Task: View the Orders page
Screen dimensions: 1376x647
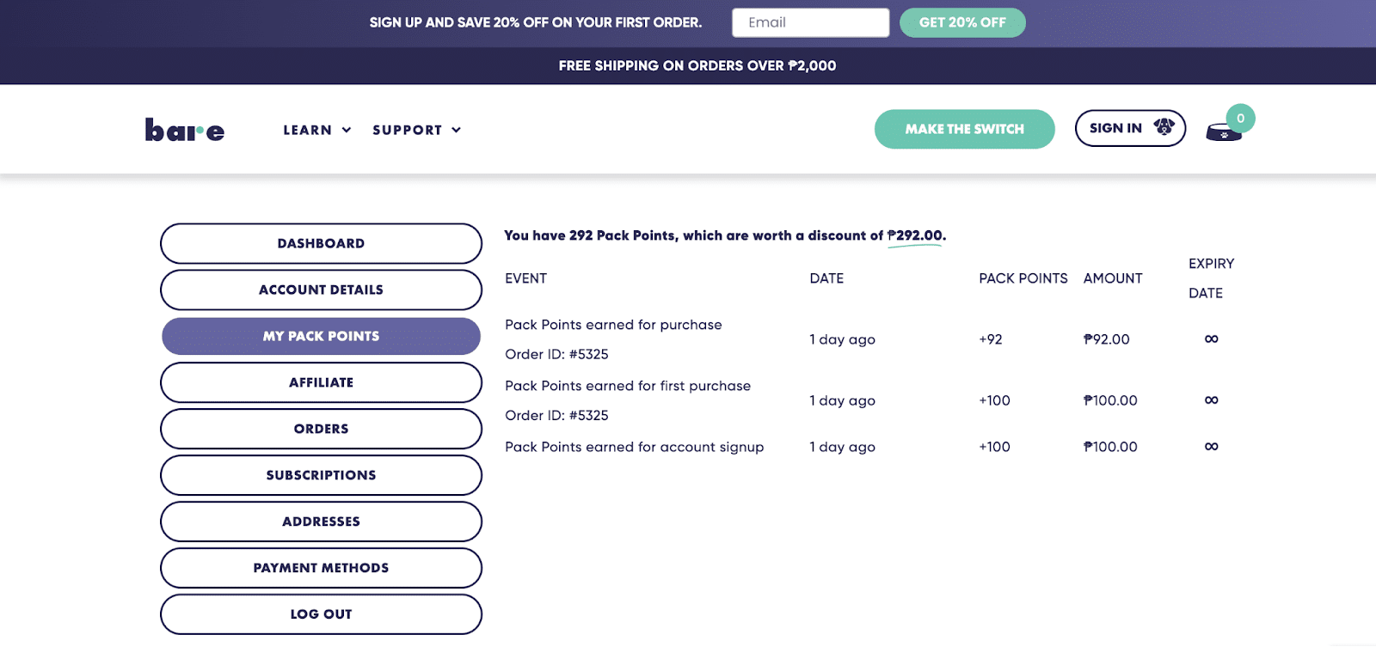Action: [321, 429]
